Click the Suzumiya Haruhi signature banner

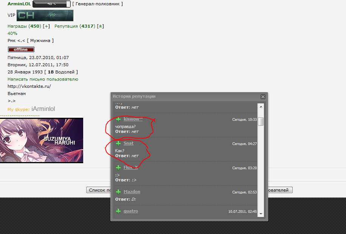pyautogui.click(x=42, y=140)
